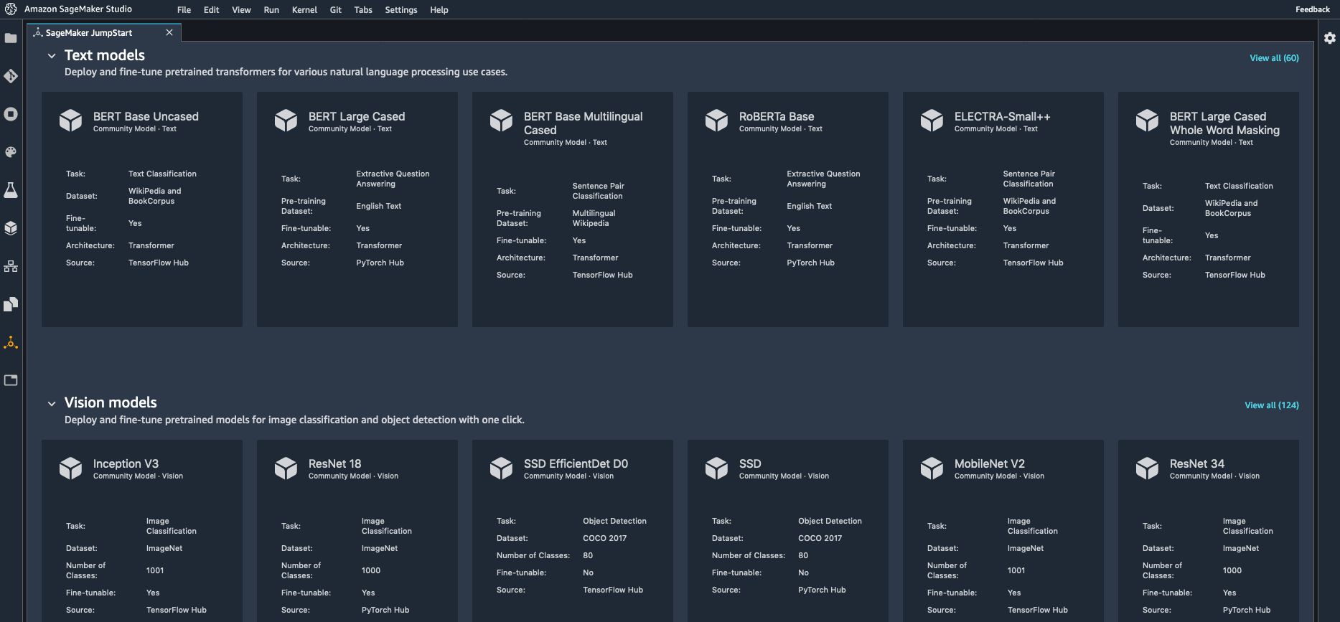
Task: Open the palette commands icon
Action: (x=11, y=152)
